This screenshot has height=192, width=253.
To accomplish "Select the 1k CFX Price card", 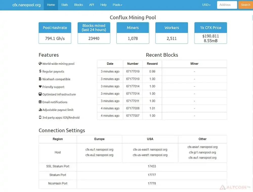I will click(x=210, y=33).
